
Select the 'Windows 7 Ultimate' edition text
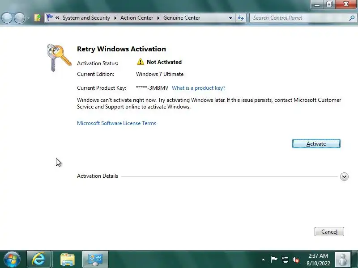coord(160,74)
